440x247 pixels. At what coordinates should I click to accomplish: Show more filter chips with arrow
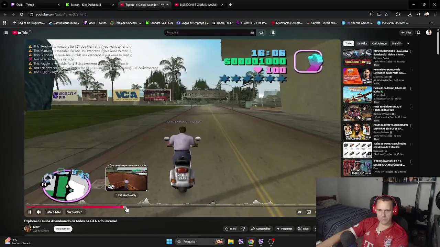coord(408,44)
